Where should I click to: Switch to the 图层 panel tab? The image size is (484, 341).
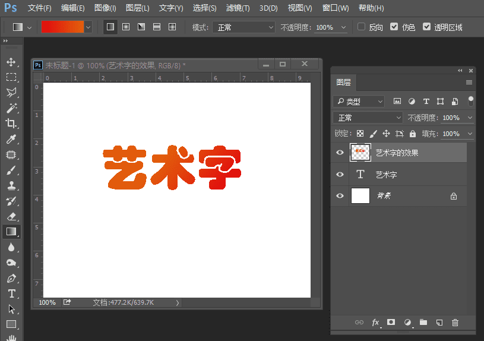tap(344, 83)
